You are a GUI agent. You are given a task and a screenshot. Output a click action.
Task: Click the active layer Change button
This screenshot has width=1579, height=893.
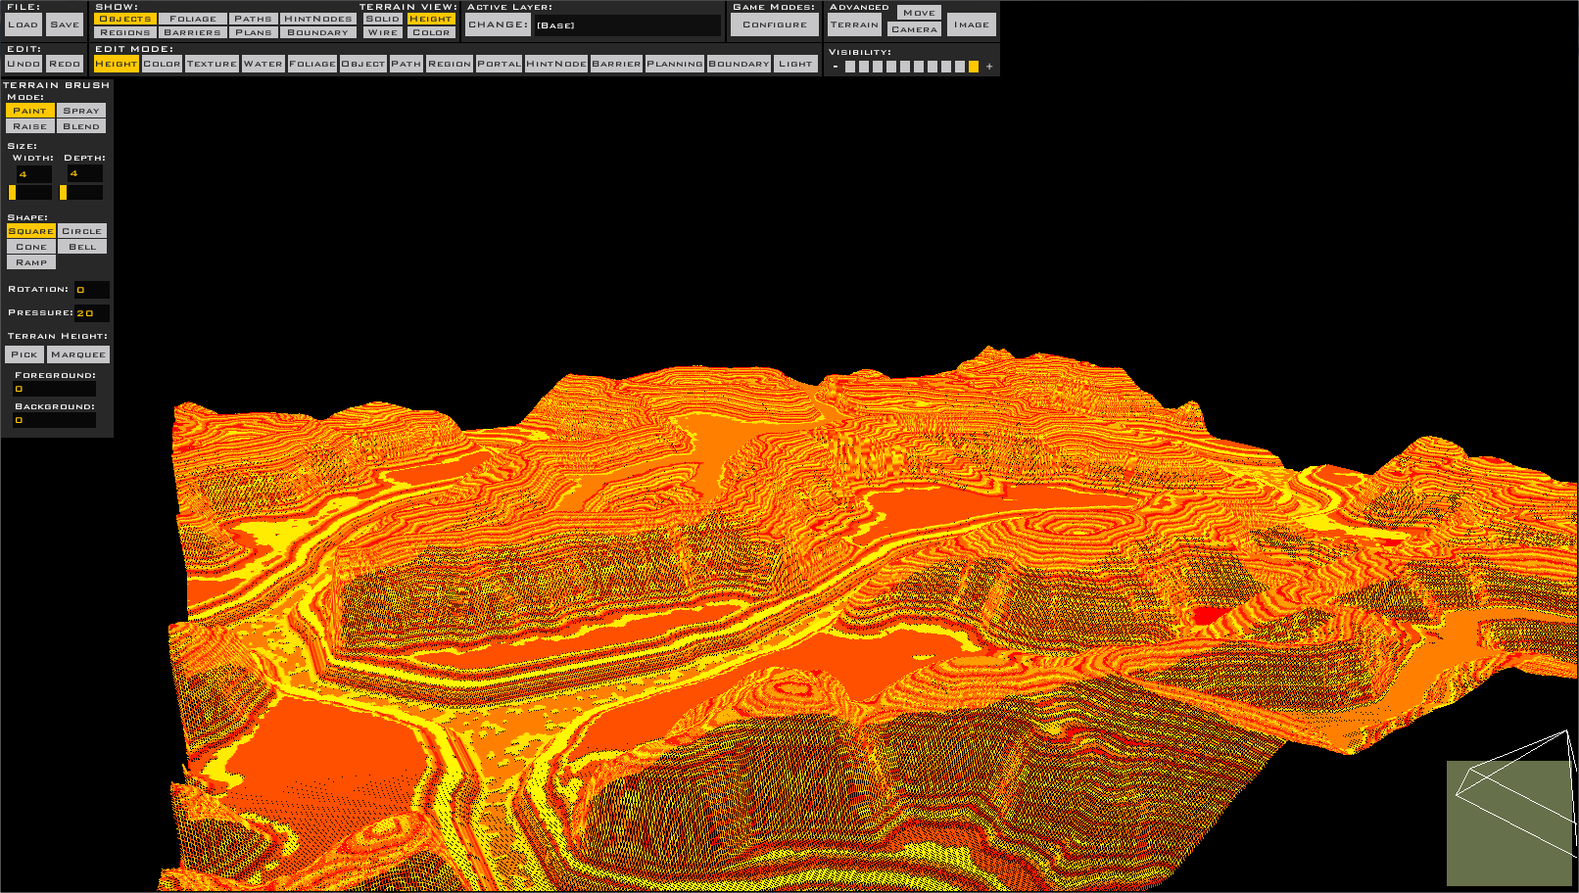tap(498, 24)
